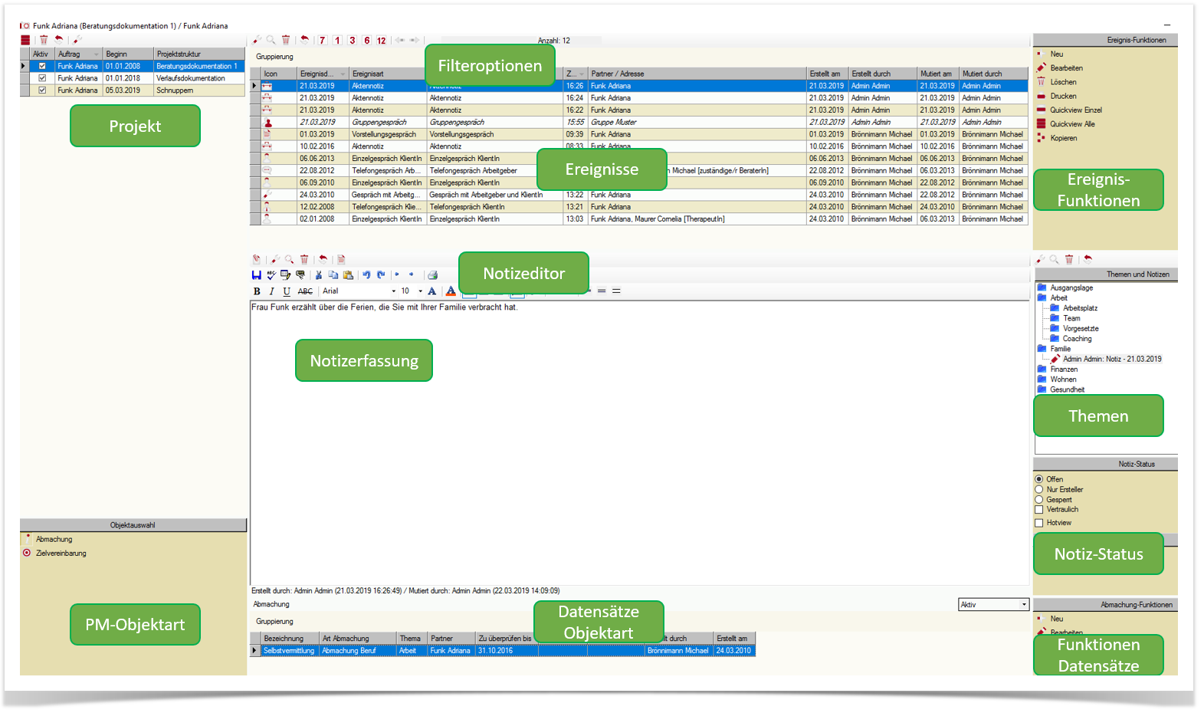Save the note with the floppy disk icon
Screen dimensions: 1204x713
pyautogui.click(x=257, y=275)
